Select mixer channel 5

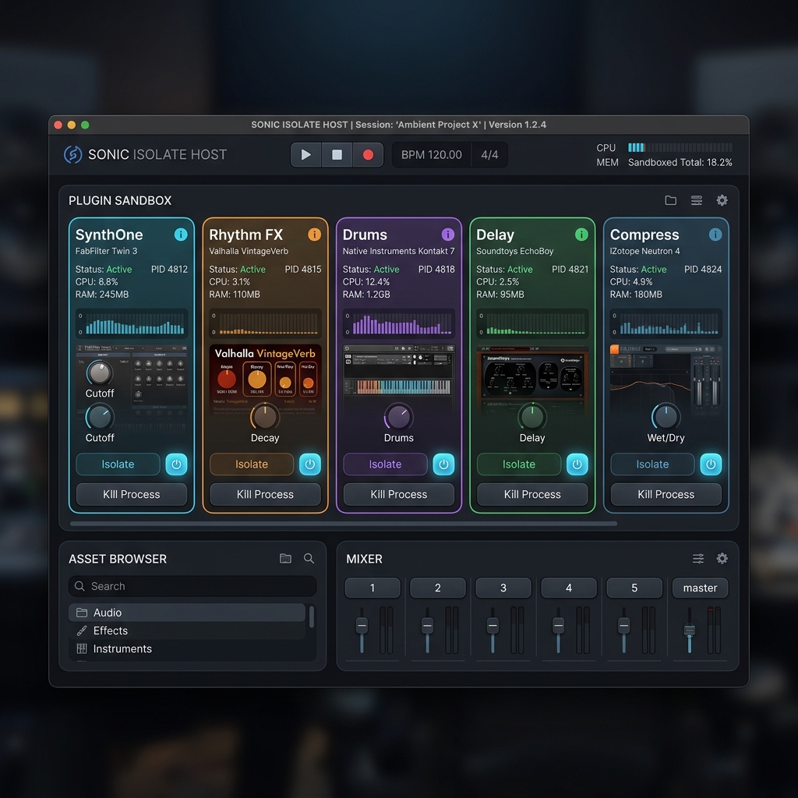tap(634, 588)
